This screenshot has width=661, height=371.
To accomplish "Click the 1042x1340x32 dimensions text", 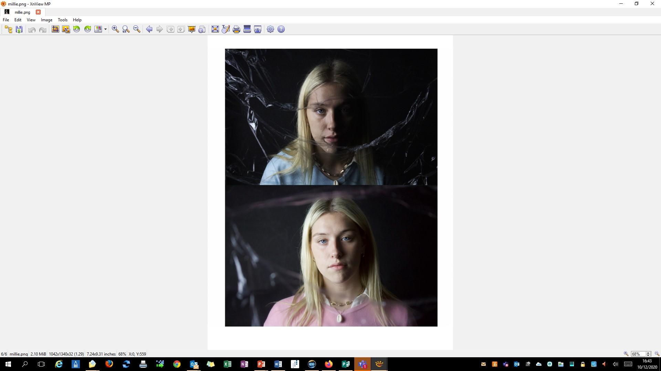I will (x=66, y=354).
